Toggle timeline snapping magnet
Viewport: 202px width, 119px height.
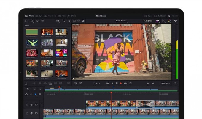point(26,94)
